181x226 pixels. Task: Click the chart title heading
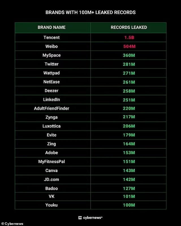coord(90,12)
